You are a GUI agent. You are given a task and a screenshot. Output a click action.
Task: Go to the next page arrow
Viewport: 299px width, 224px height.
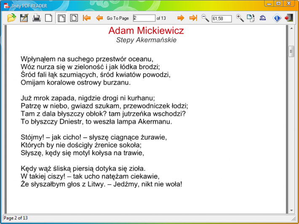tap(181, 18)
